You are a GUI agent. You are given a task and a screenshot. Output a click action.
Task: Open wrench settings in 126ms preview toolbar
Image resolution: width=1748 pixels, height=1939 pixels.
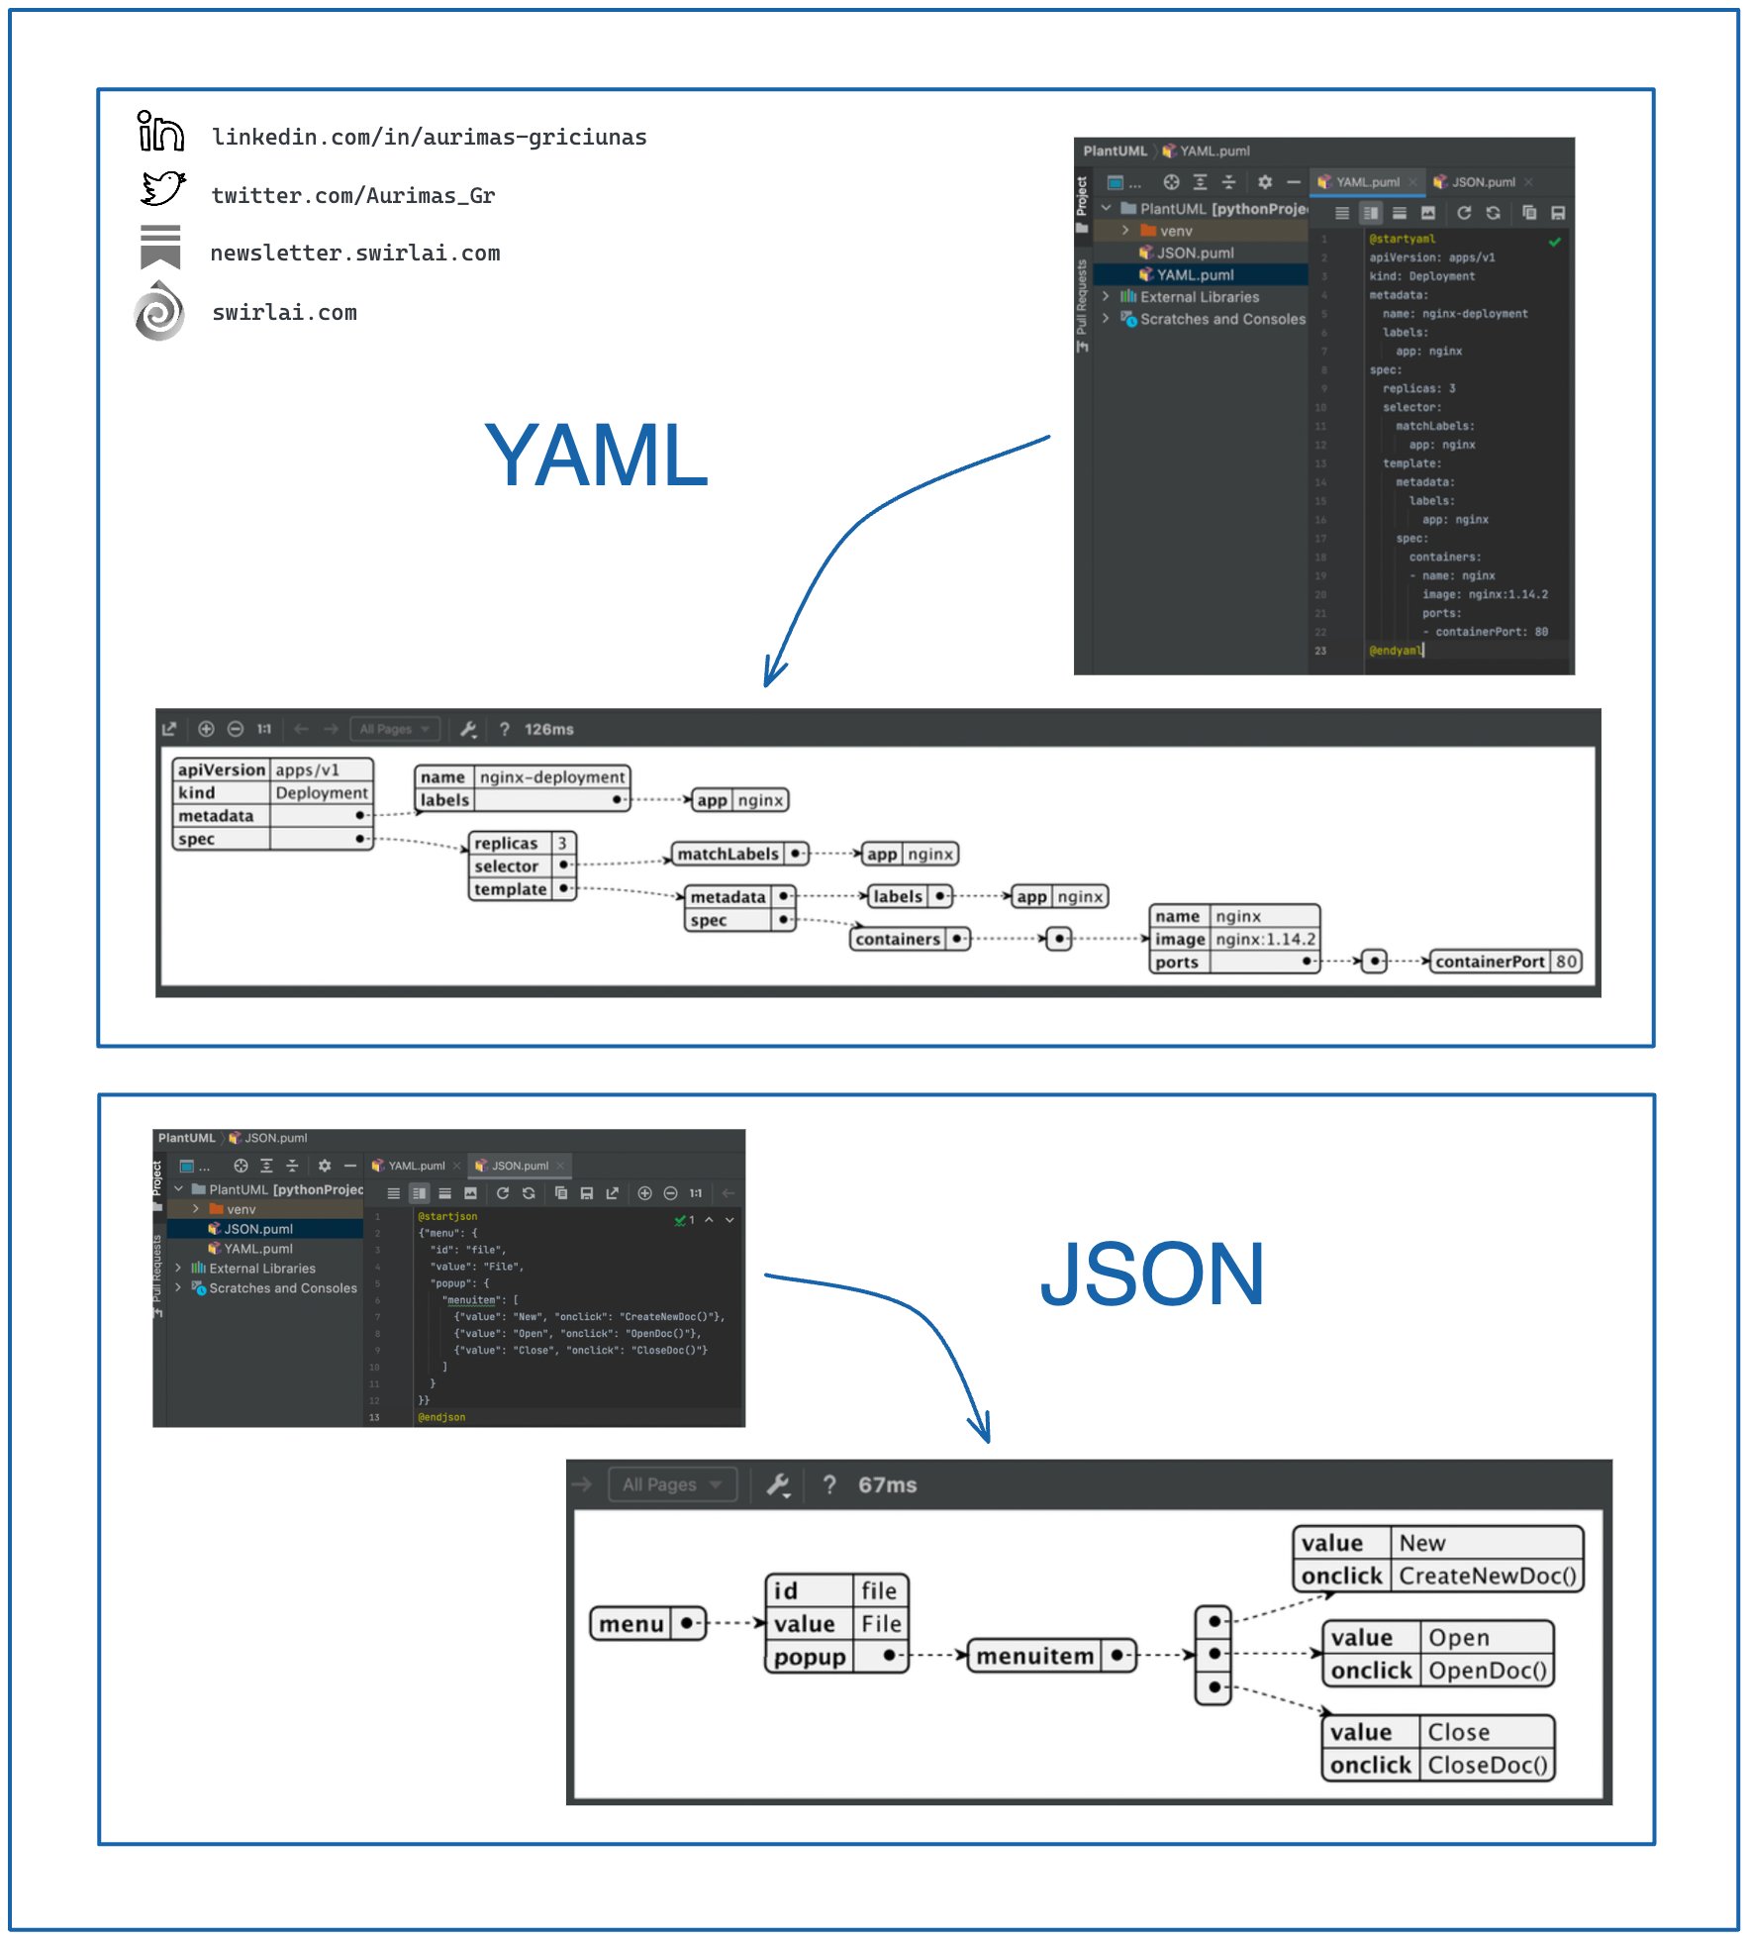point(469,729)
